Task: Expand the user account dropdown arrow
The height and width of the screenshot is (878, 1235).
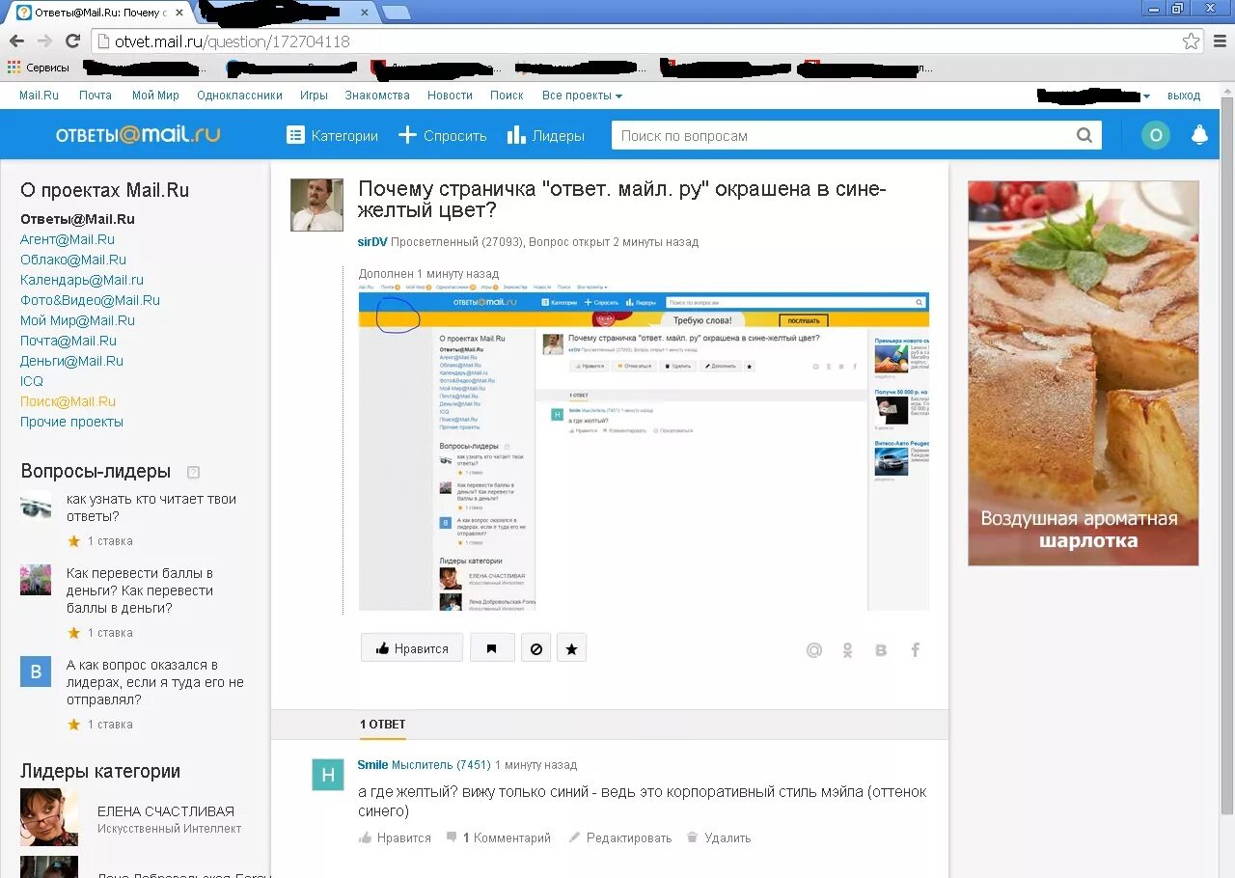Action: [x=1146, y=96]
